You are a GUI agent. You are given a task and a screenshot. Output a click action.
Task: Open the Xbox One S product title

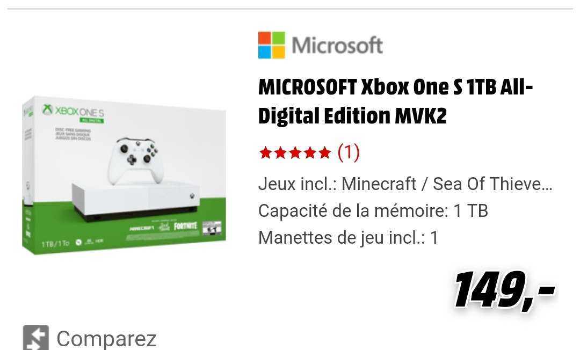[x=395, y=101]
